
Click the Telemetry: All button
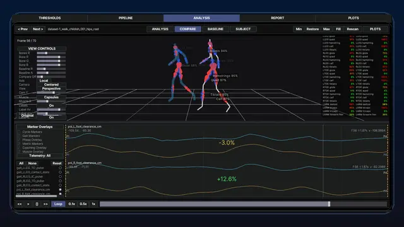pyautogui.click(x=40, y=156)
